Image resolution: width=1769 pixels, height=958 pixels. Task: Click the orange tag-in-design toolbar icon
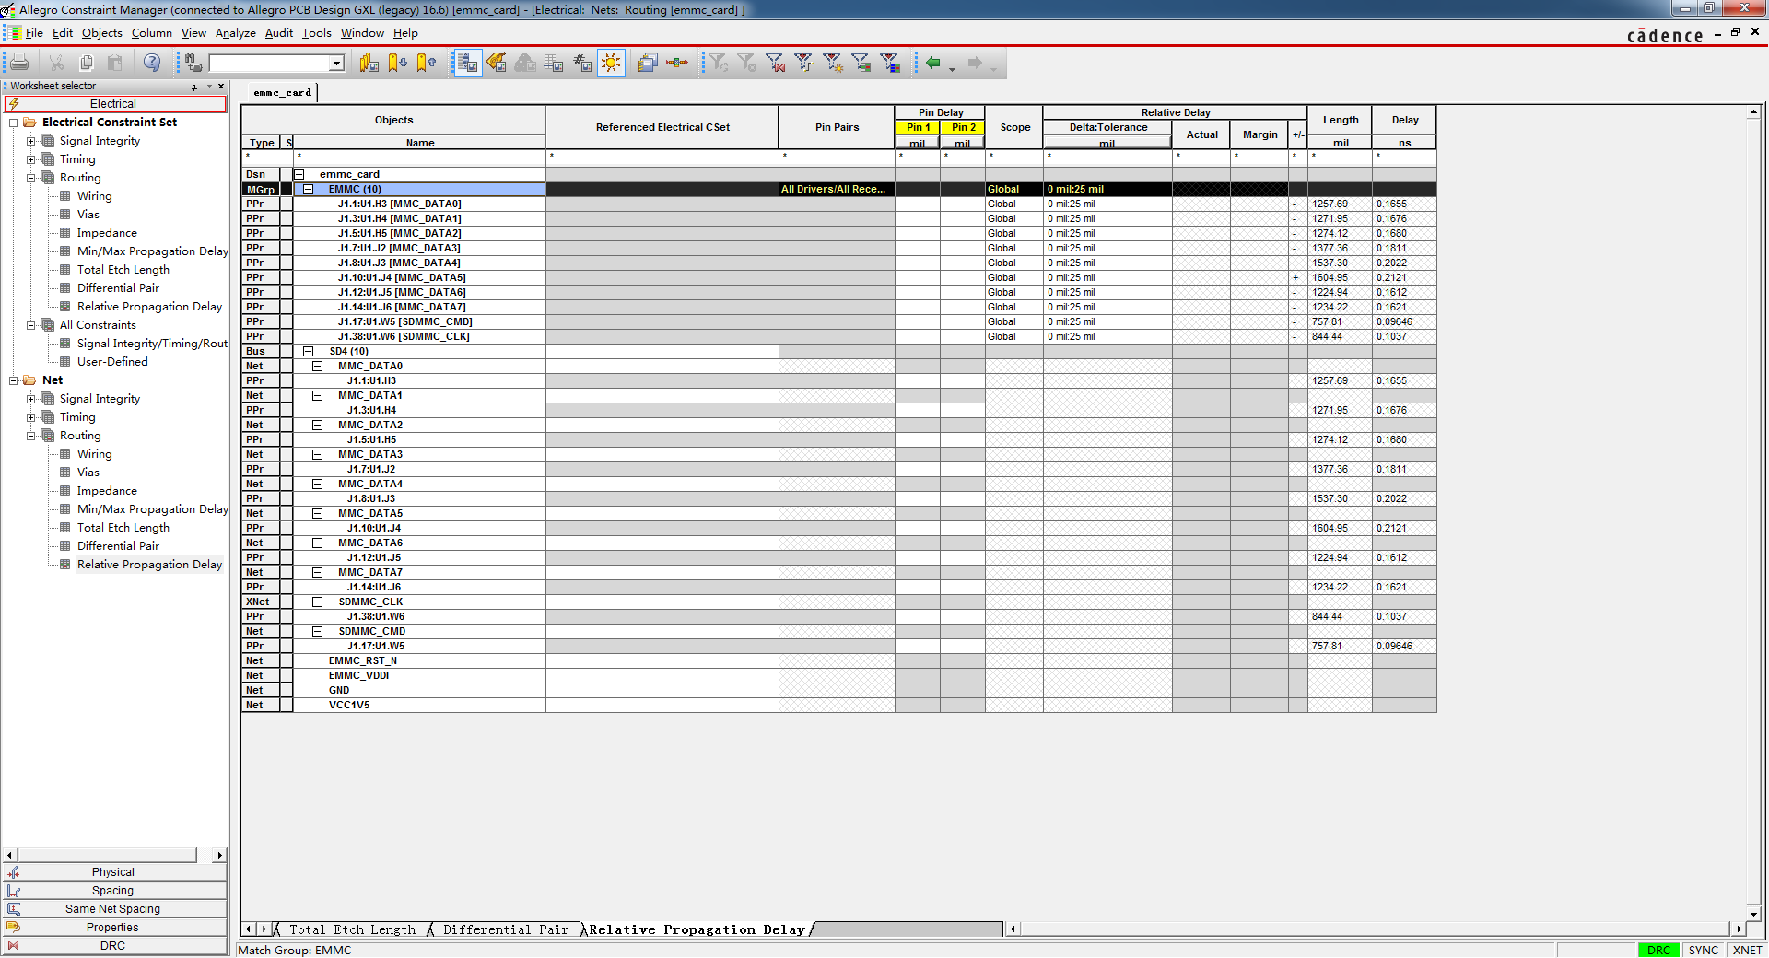click(497, 63)
